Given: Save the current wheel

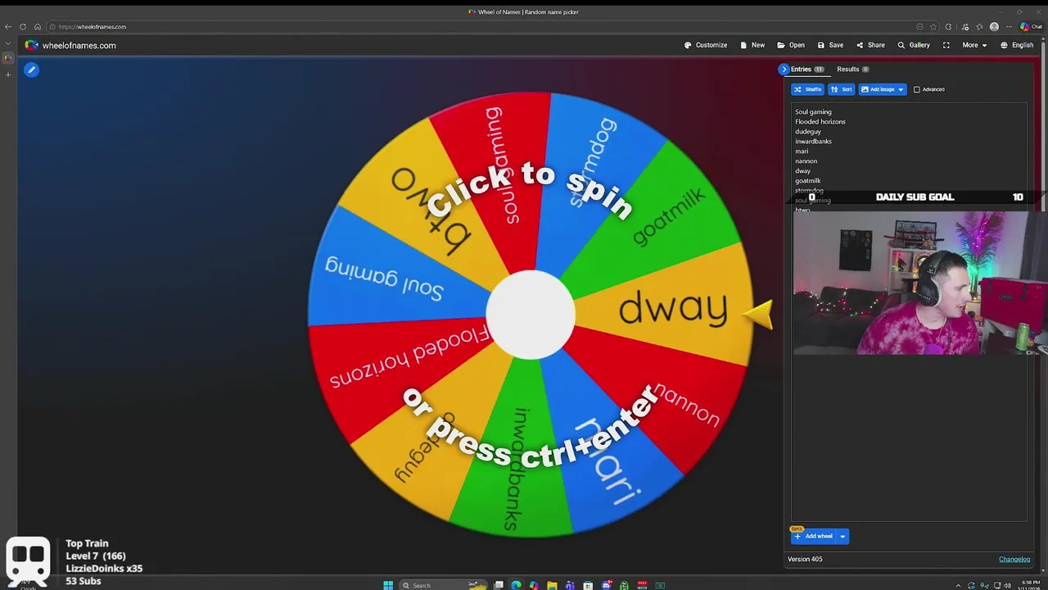Looking at the screenshot, I should click(x=830, y=45).
